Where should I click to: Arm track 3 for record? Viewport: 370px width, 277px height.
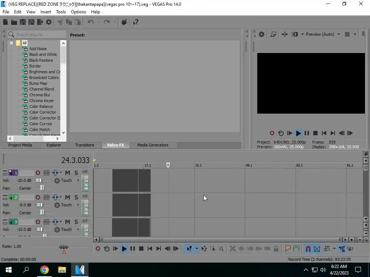[38, 222]
